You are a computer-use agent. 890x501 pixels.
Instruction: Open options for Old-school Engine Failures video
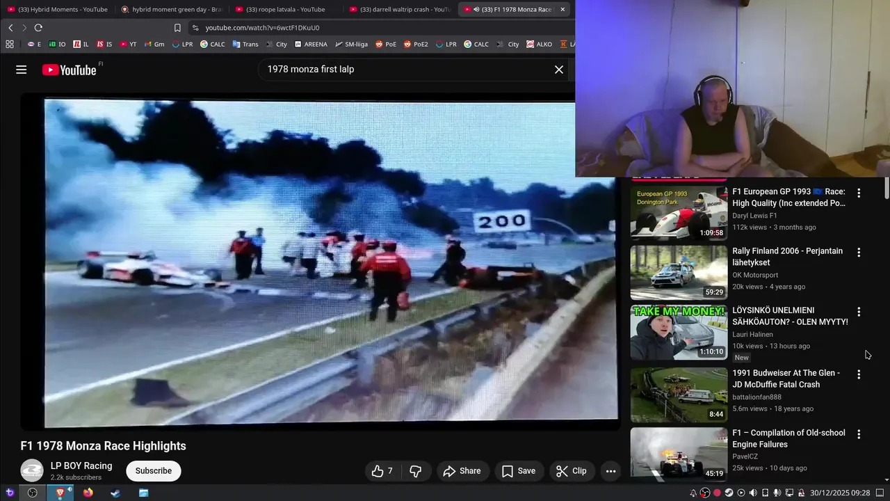coord(859,434)
